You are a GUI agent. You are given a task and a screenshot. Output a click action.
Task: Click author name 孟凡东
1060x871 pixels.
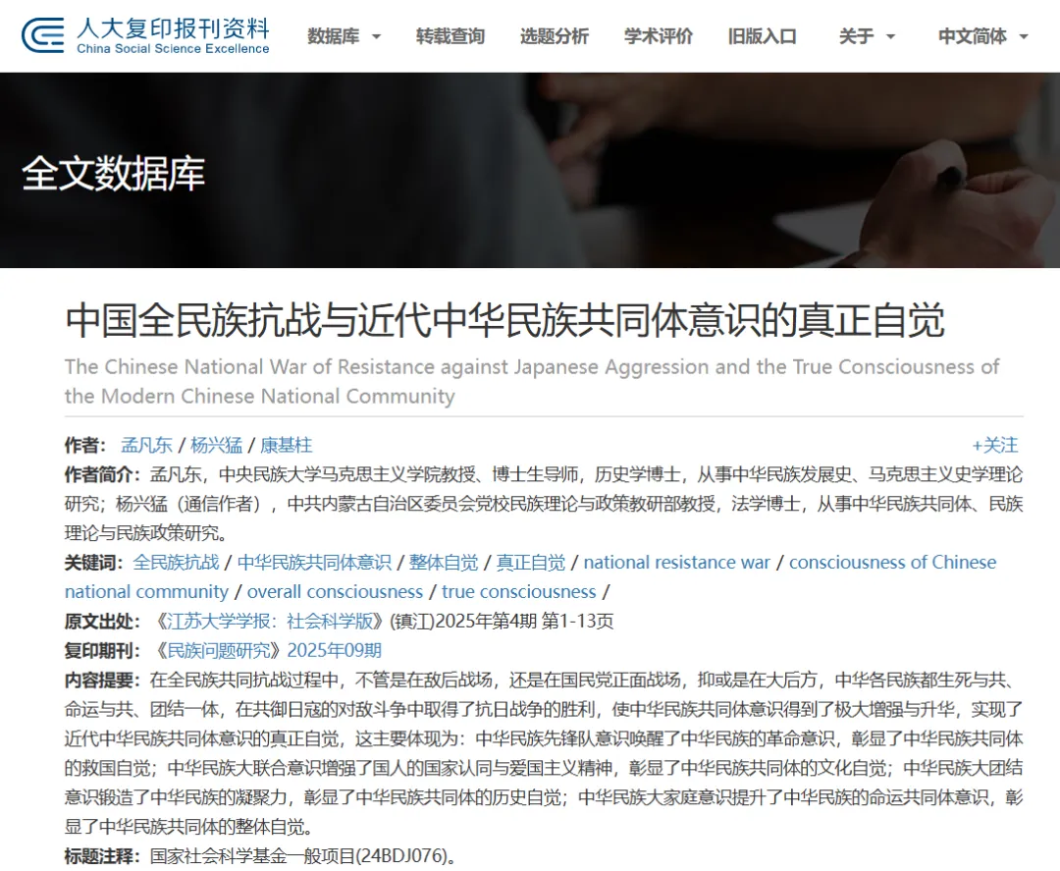pos(146,445)
